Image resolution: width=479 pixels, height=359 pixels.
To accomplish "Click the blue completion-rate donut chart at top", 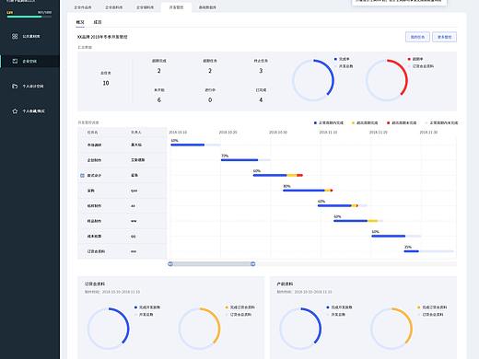I will (313, 80).
